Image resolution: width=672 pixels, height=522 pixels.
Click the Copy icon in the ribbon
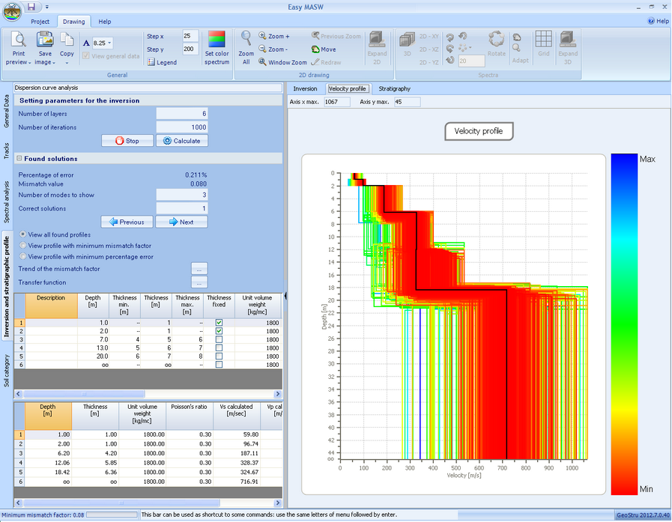pyautogui.click(x=67, y=40)
